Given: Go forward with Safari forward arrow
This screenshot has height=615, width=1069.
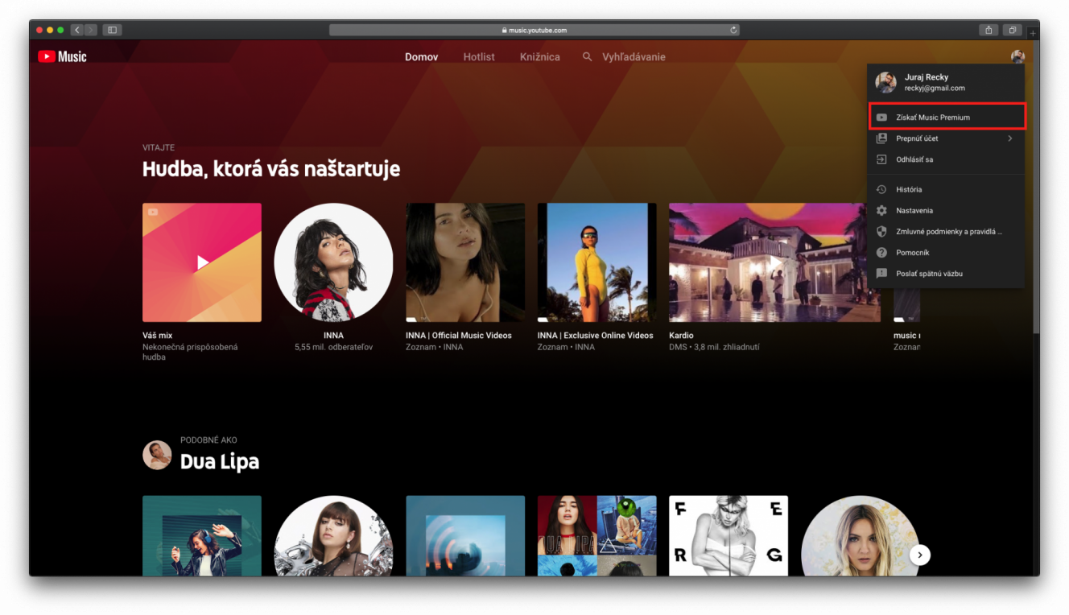Looking at the screenshot, I should tap(90, 30).
